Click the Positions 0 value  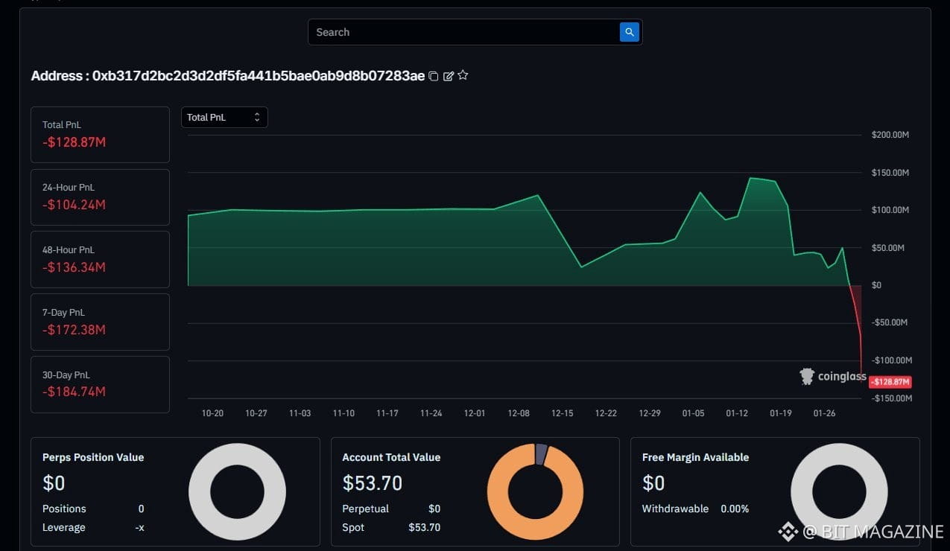(141, 509)
